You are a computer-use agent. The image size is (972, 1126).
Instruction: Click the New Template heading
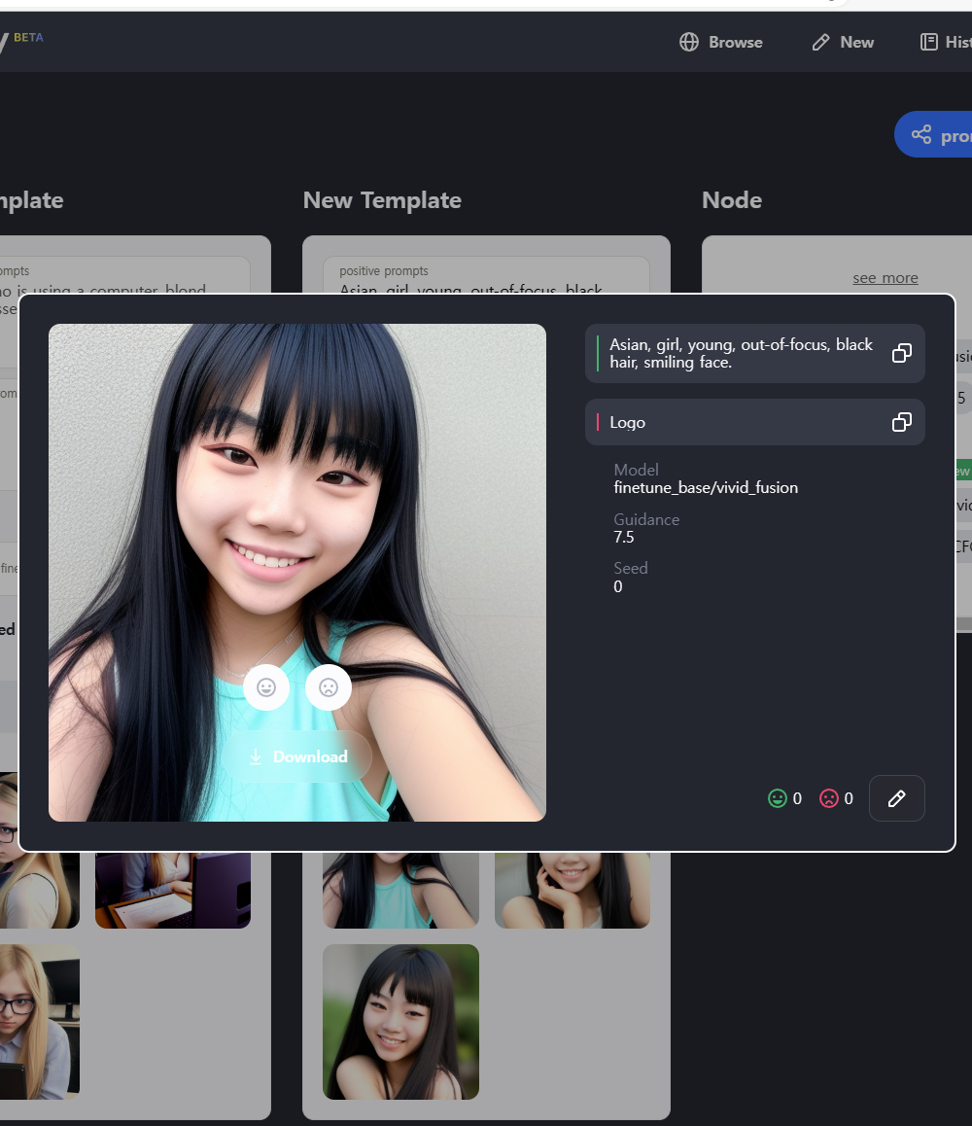tap(382, 200)
